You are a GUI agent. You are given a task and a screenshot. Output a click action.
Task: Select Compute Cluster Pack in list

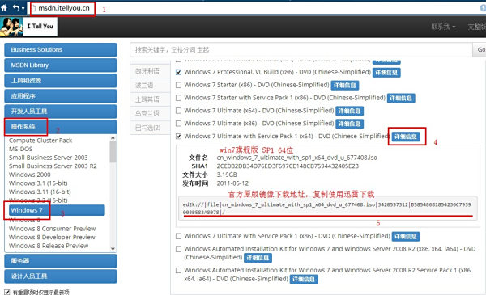click(x=40, y=141)
